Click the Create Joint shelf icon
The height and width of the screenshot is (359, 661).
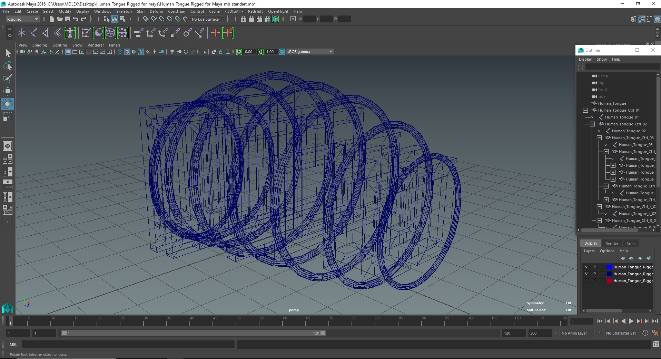tap(33, 33)
